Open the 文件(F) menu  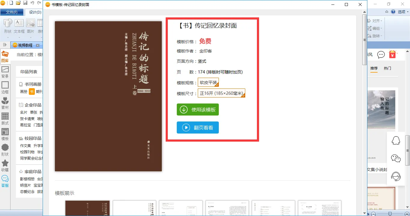12,12
